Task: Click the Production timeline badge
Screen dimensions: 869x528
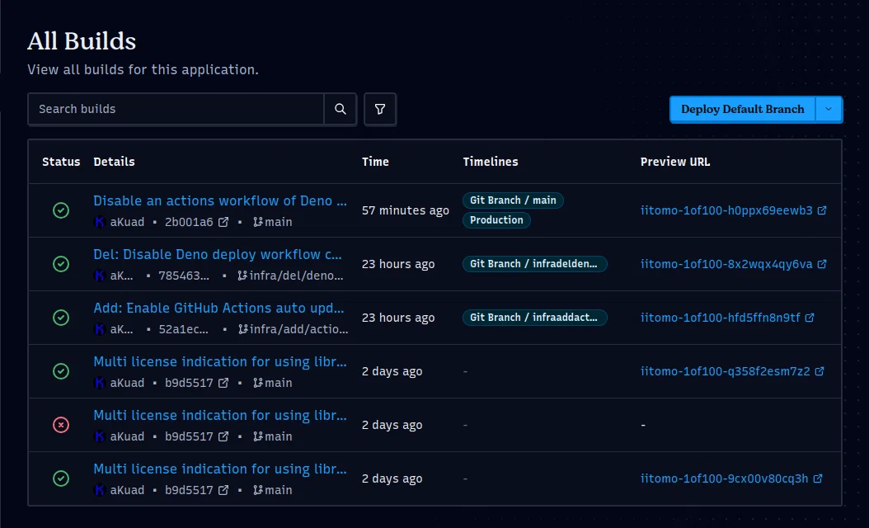Action: click(x=496, y=220)
